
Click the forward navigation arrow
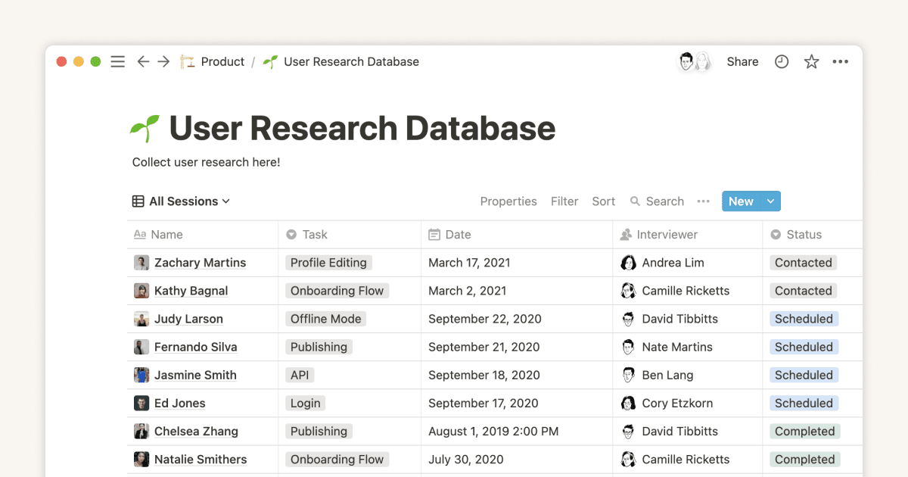click(x=163, y=61)
